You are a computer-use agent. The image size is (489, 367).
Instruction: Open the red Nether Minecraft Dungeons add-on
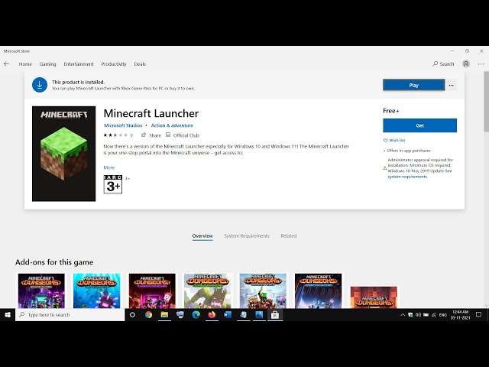point(152,291)
